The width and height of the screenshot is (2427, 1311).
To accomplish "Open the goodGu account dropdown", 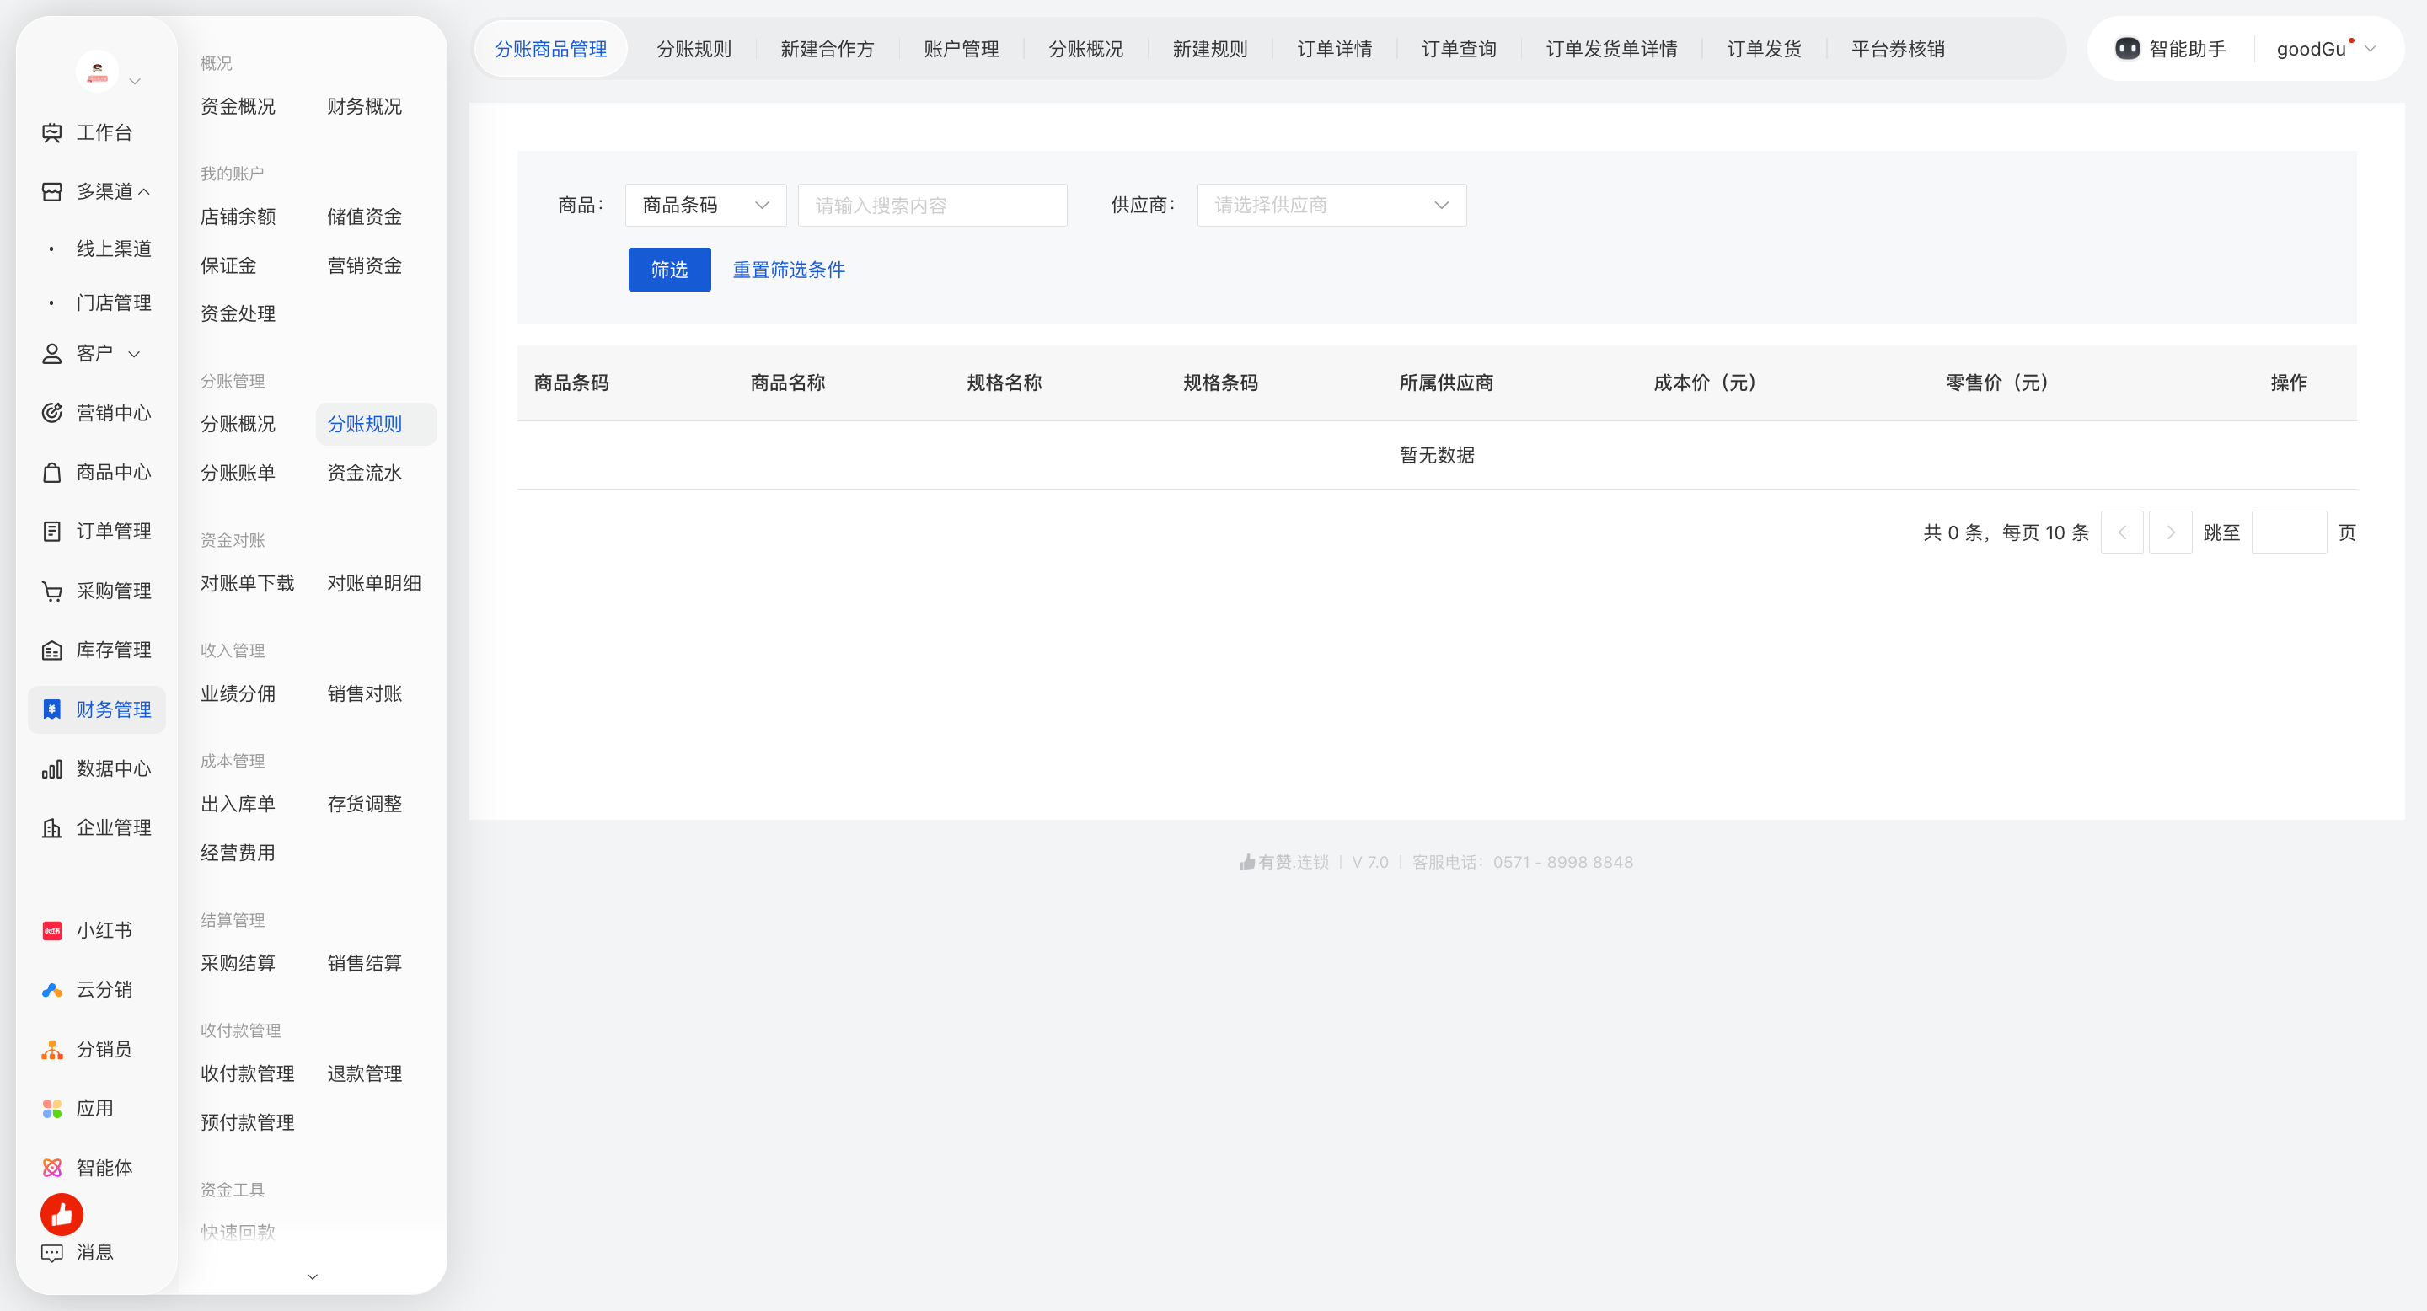I will point(2324,49).
